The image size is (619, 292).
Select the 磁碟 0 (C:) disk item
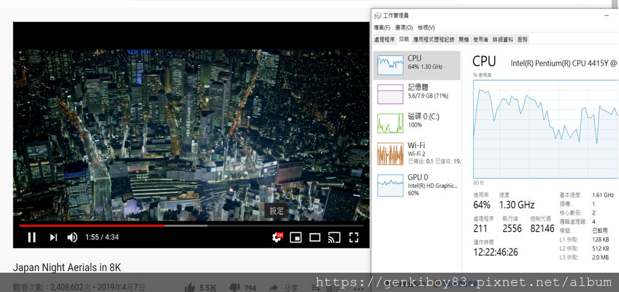point(417,123)
